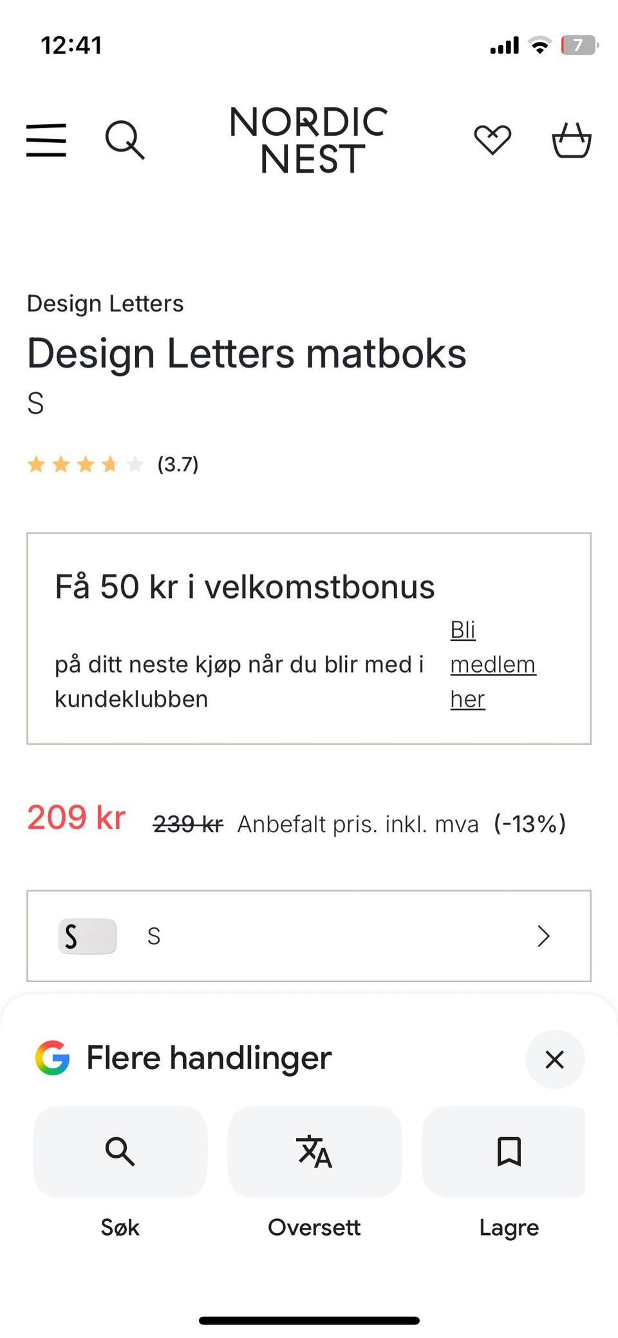618x1338 pixels.
Task: Tap the 209 kr sale price
Action: point(77,818)
